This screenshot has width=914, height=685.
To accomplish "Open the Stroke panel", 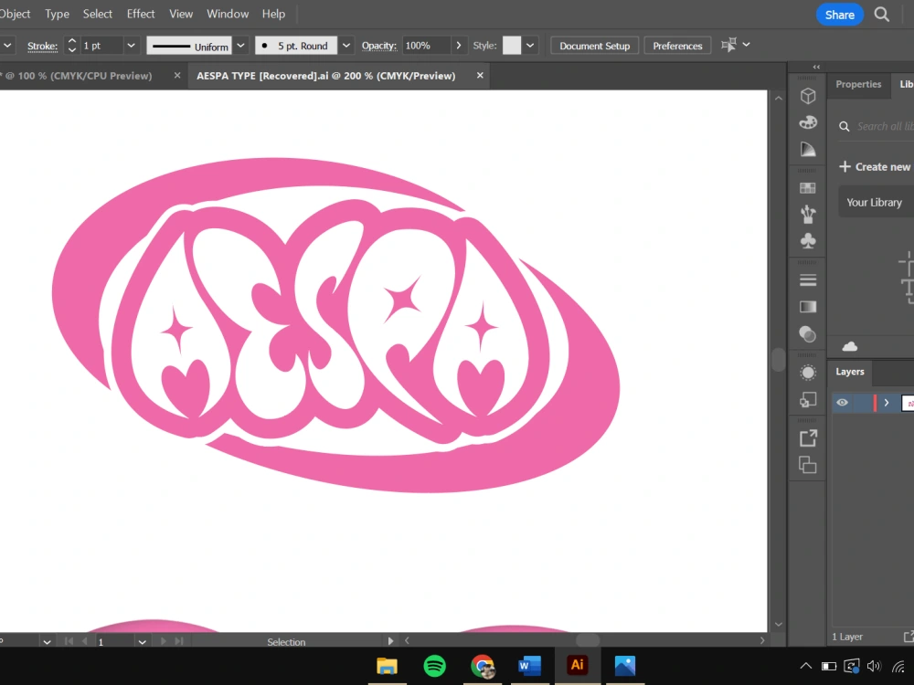I will pyautogui.click(x=808, y=279).
